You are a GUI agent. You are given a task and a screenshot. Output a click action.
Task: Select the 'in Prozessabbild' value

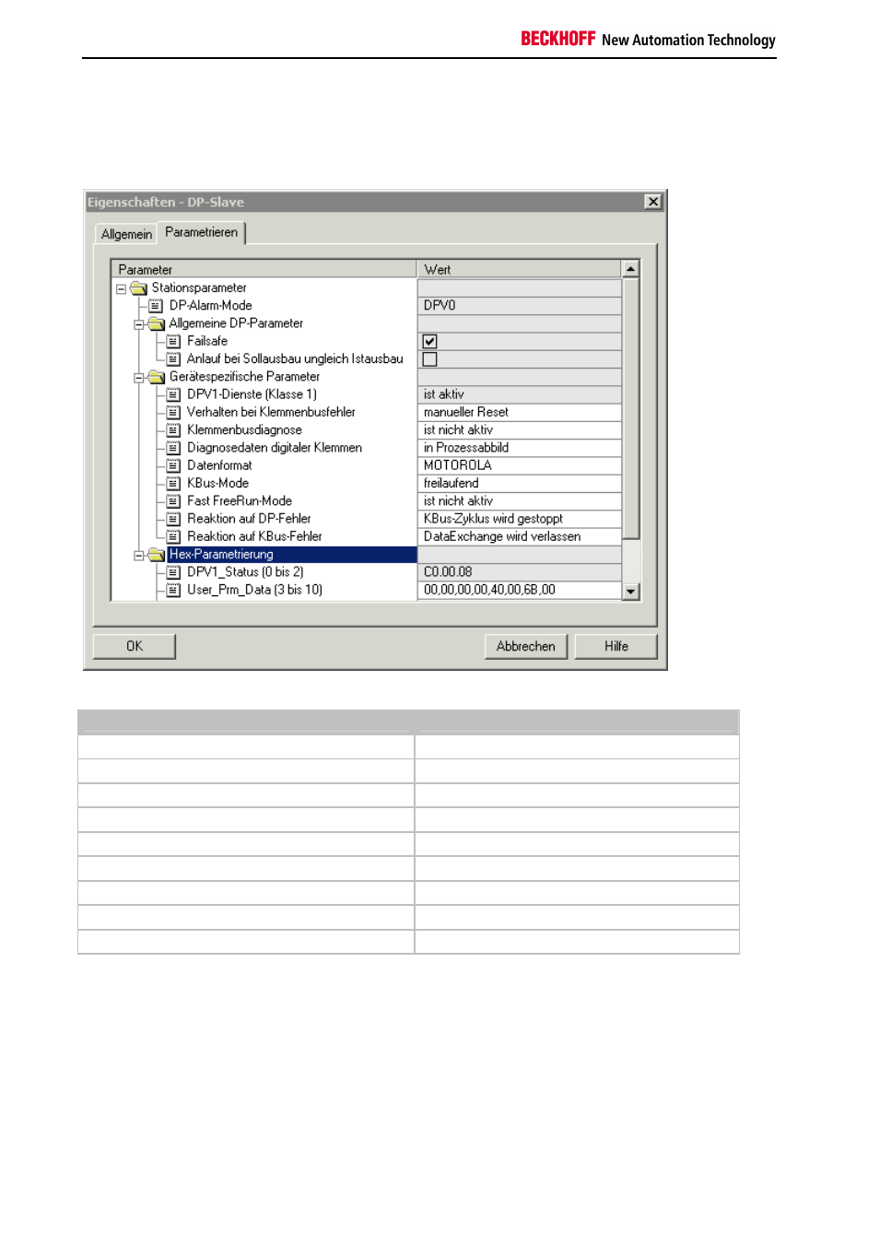coord(520,448)
